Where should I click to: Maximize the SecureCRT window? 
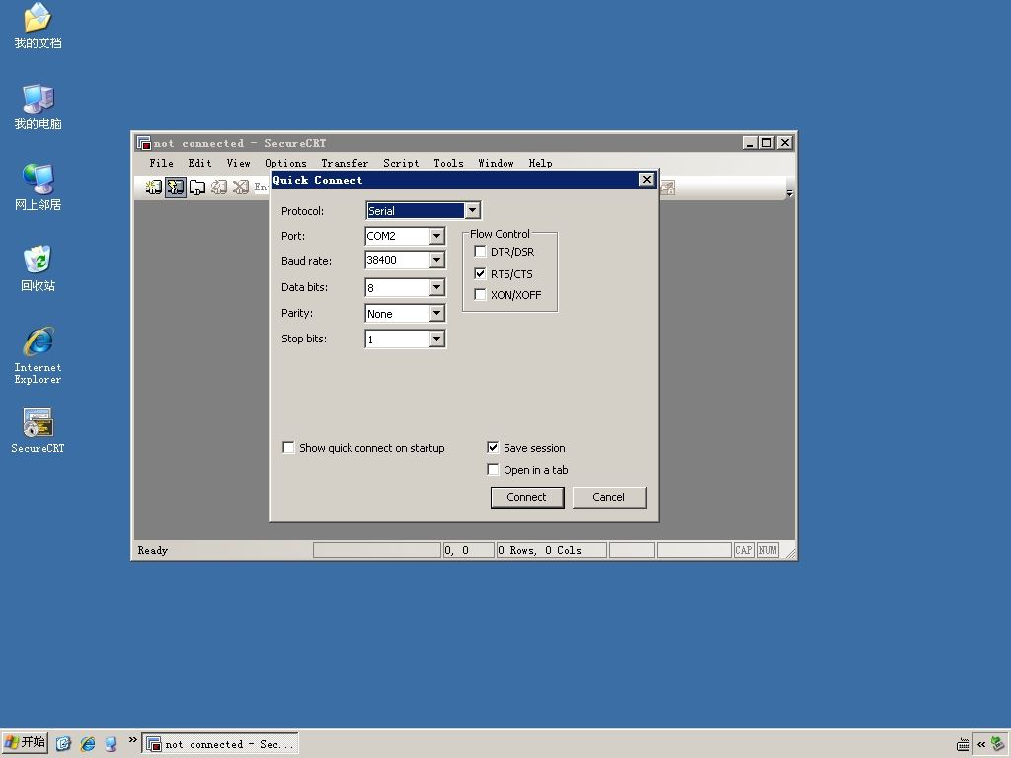pyautogui.click(x=766, y=143)
